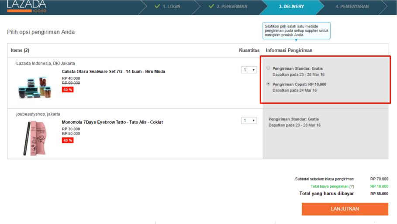Click Calista Otaru Sealware product thumbnail

click(35, 88)
